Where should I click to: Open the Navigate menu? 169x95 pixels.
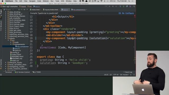(32, 1)
